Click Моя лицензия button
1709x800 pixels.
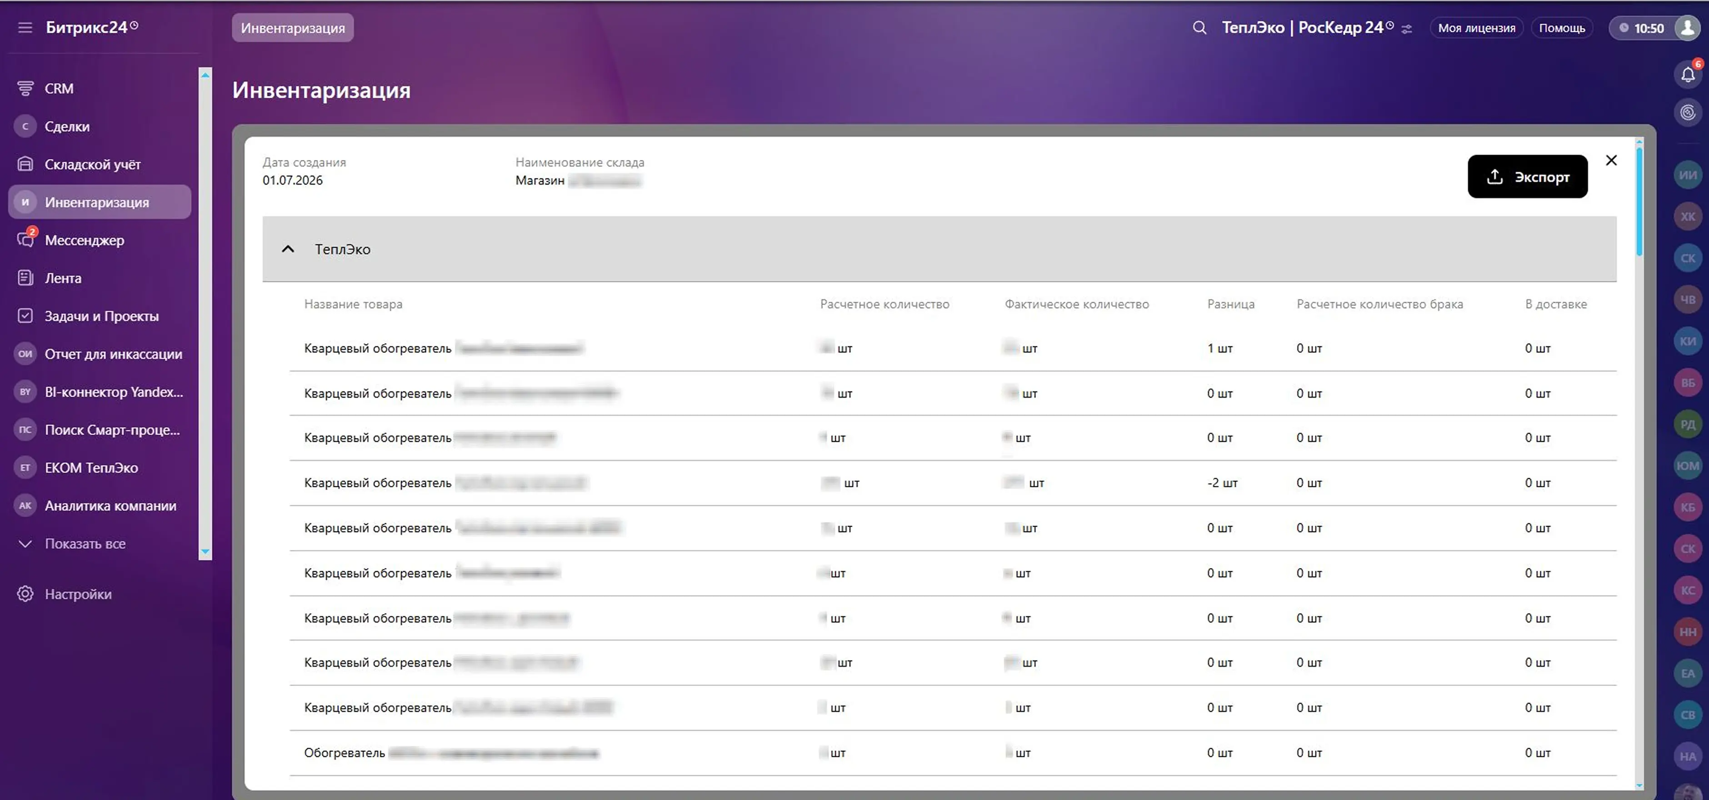(1476, 28)
